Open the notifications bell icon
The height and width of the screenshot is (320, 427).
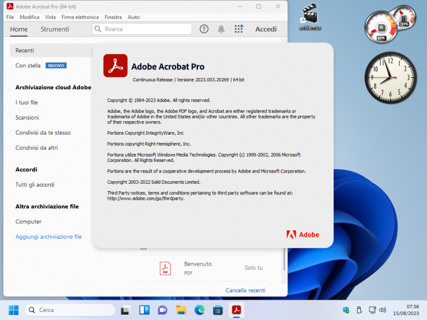221,29
